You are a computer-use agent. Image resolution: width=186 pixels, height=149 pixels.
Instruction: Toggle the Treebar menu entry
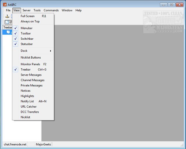33,70
